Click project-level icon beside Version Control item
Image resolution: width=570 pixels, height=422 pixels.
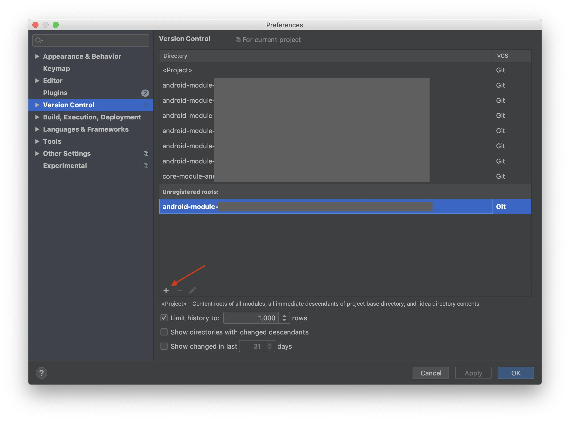click(146, 105)
